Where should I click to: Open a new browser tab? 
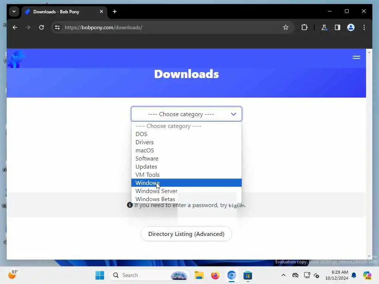[115, 11]
